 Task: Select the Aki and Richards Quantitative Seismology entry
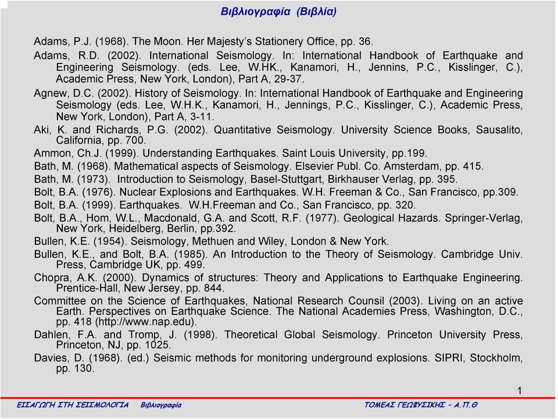(278, 135)
